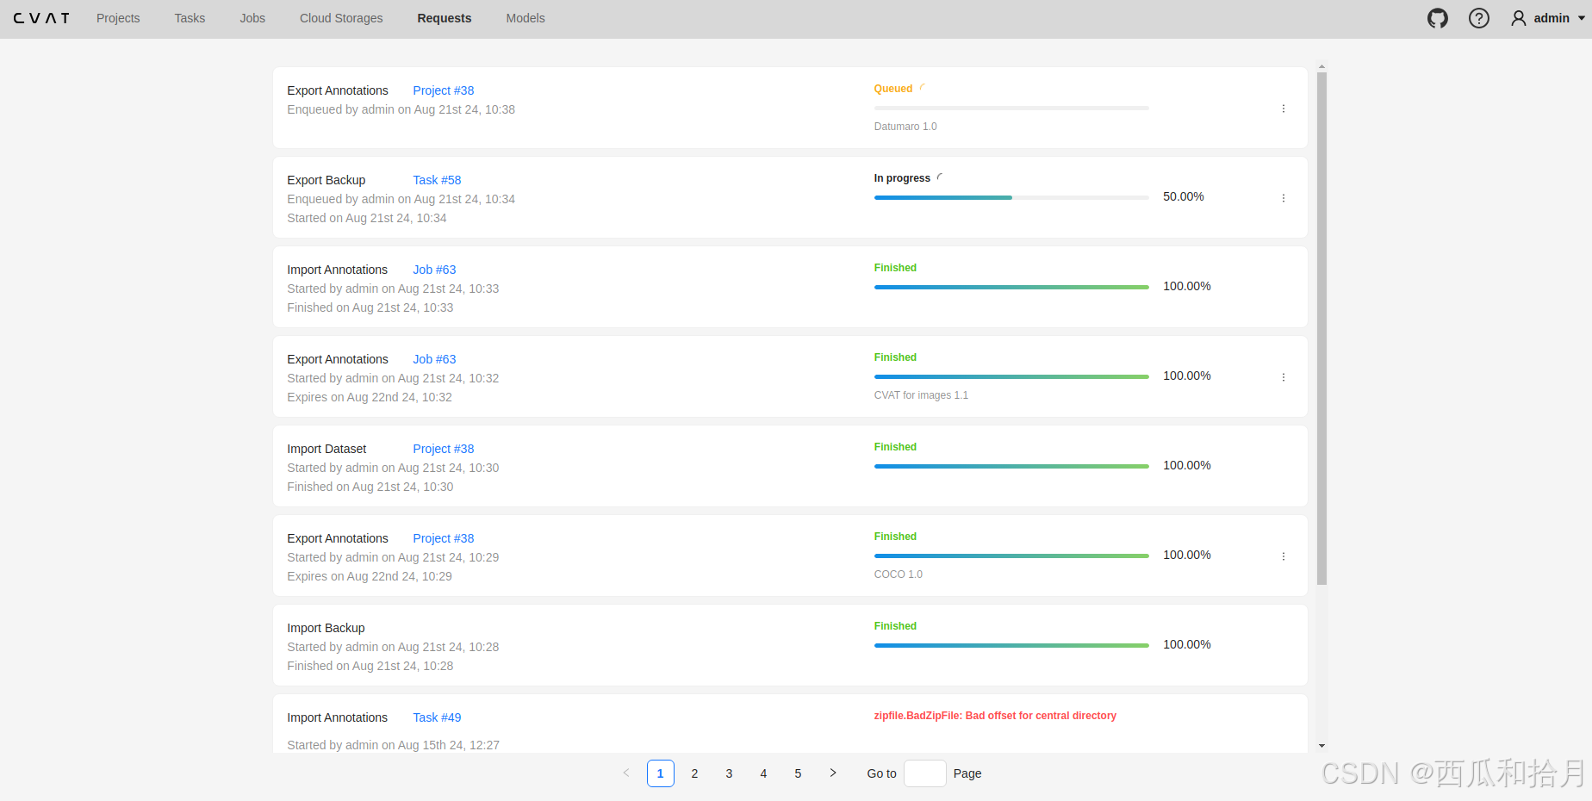Switch to the Tasks tab

[x=190, y=18]
